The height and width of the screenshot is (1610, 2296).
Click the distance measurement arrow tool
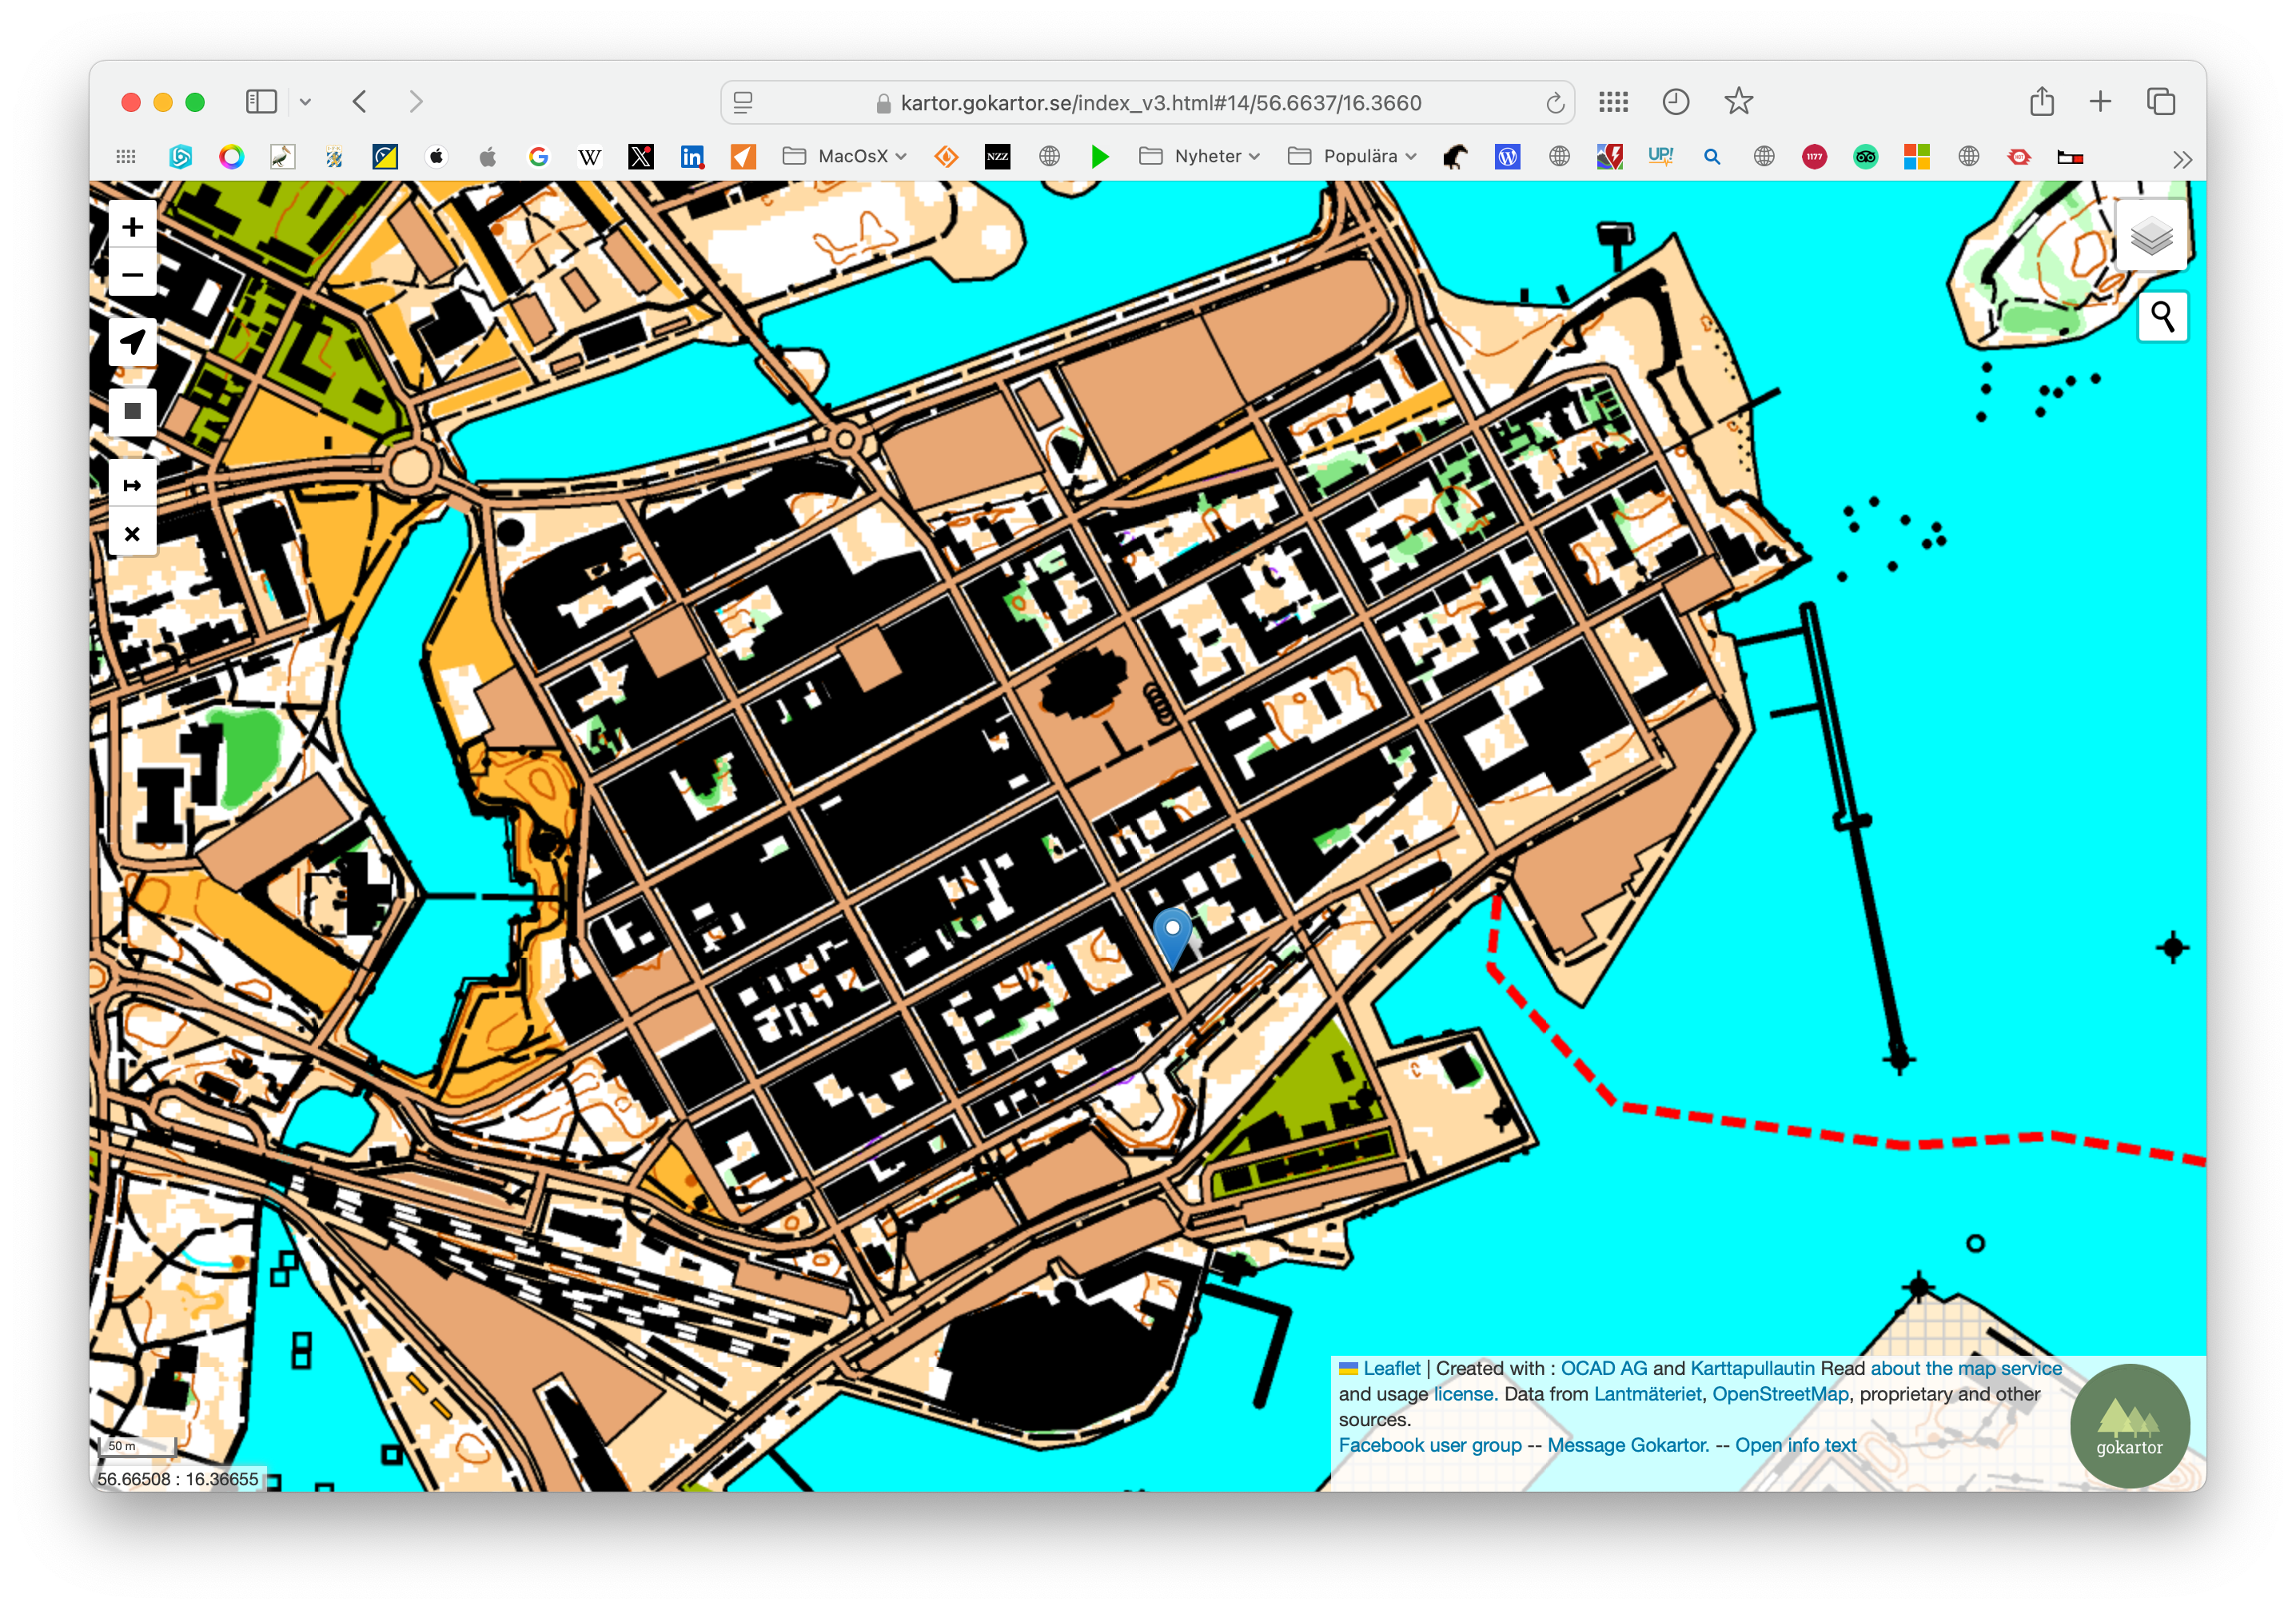pos(132,486)
